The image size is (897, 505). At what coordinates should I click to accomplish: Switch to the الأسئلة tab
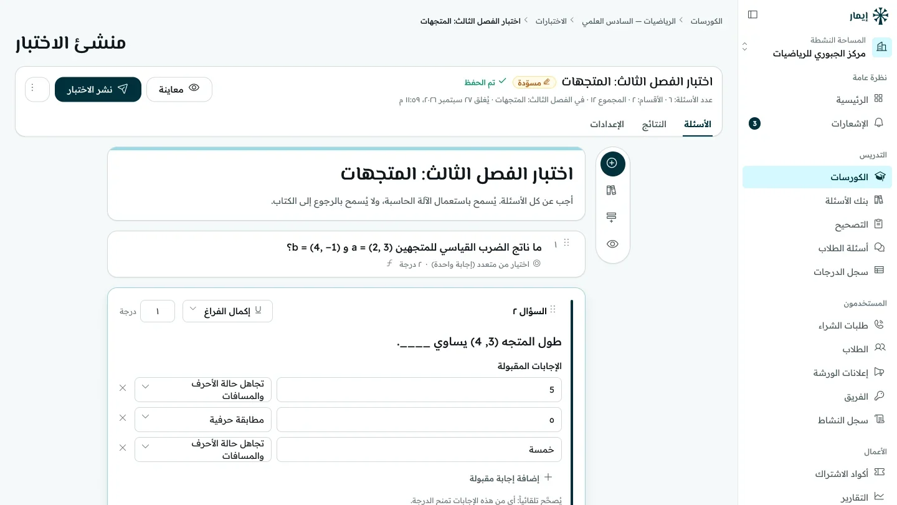[x=698, y=124]
